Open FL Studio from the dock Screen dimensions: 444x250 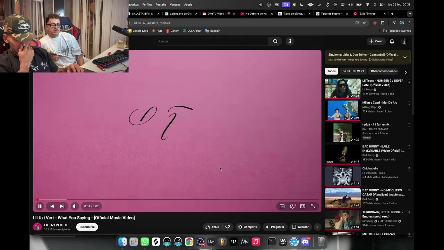point(222,242)
